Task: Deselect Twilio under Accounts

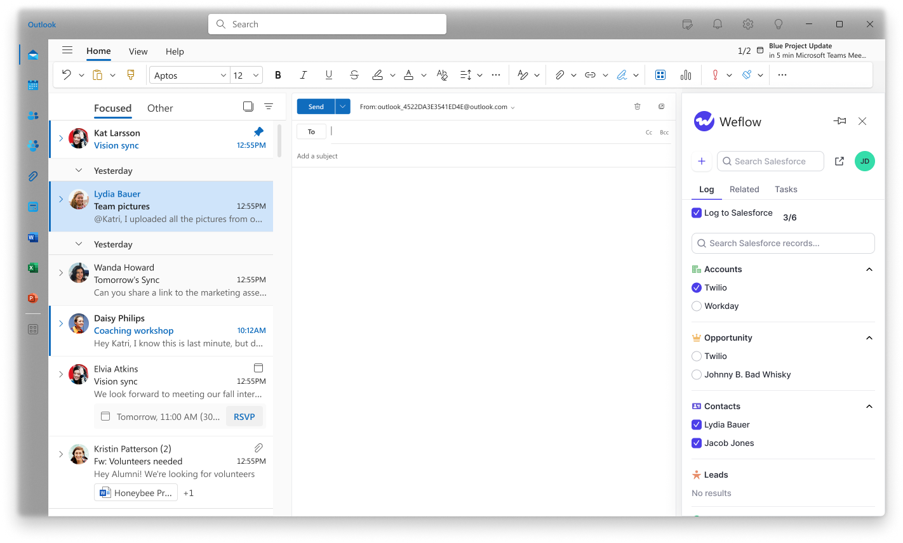Action: coord(697,287)
